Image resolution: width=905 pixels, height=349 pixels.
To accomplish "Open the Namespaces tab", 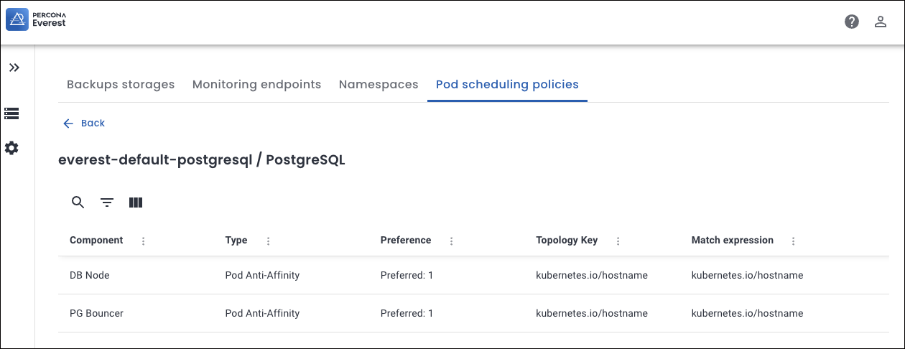I will pyautogui.click(x=379, y=85).
